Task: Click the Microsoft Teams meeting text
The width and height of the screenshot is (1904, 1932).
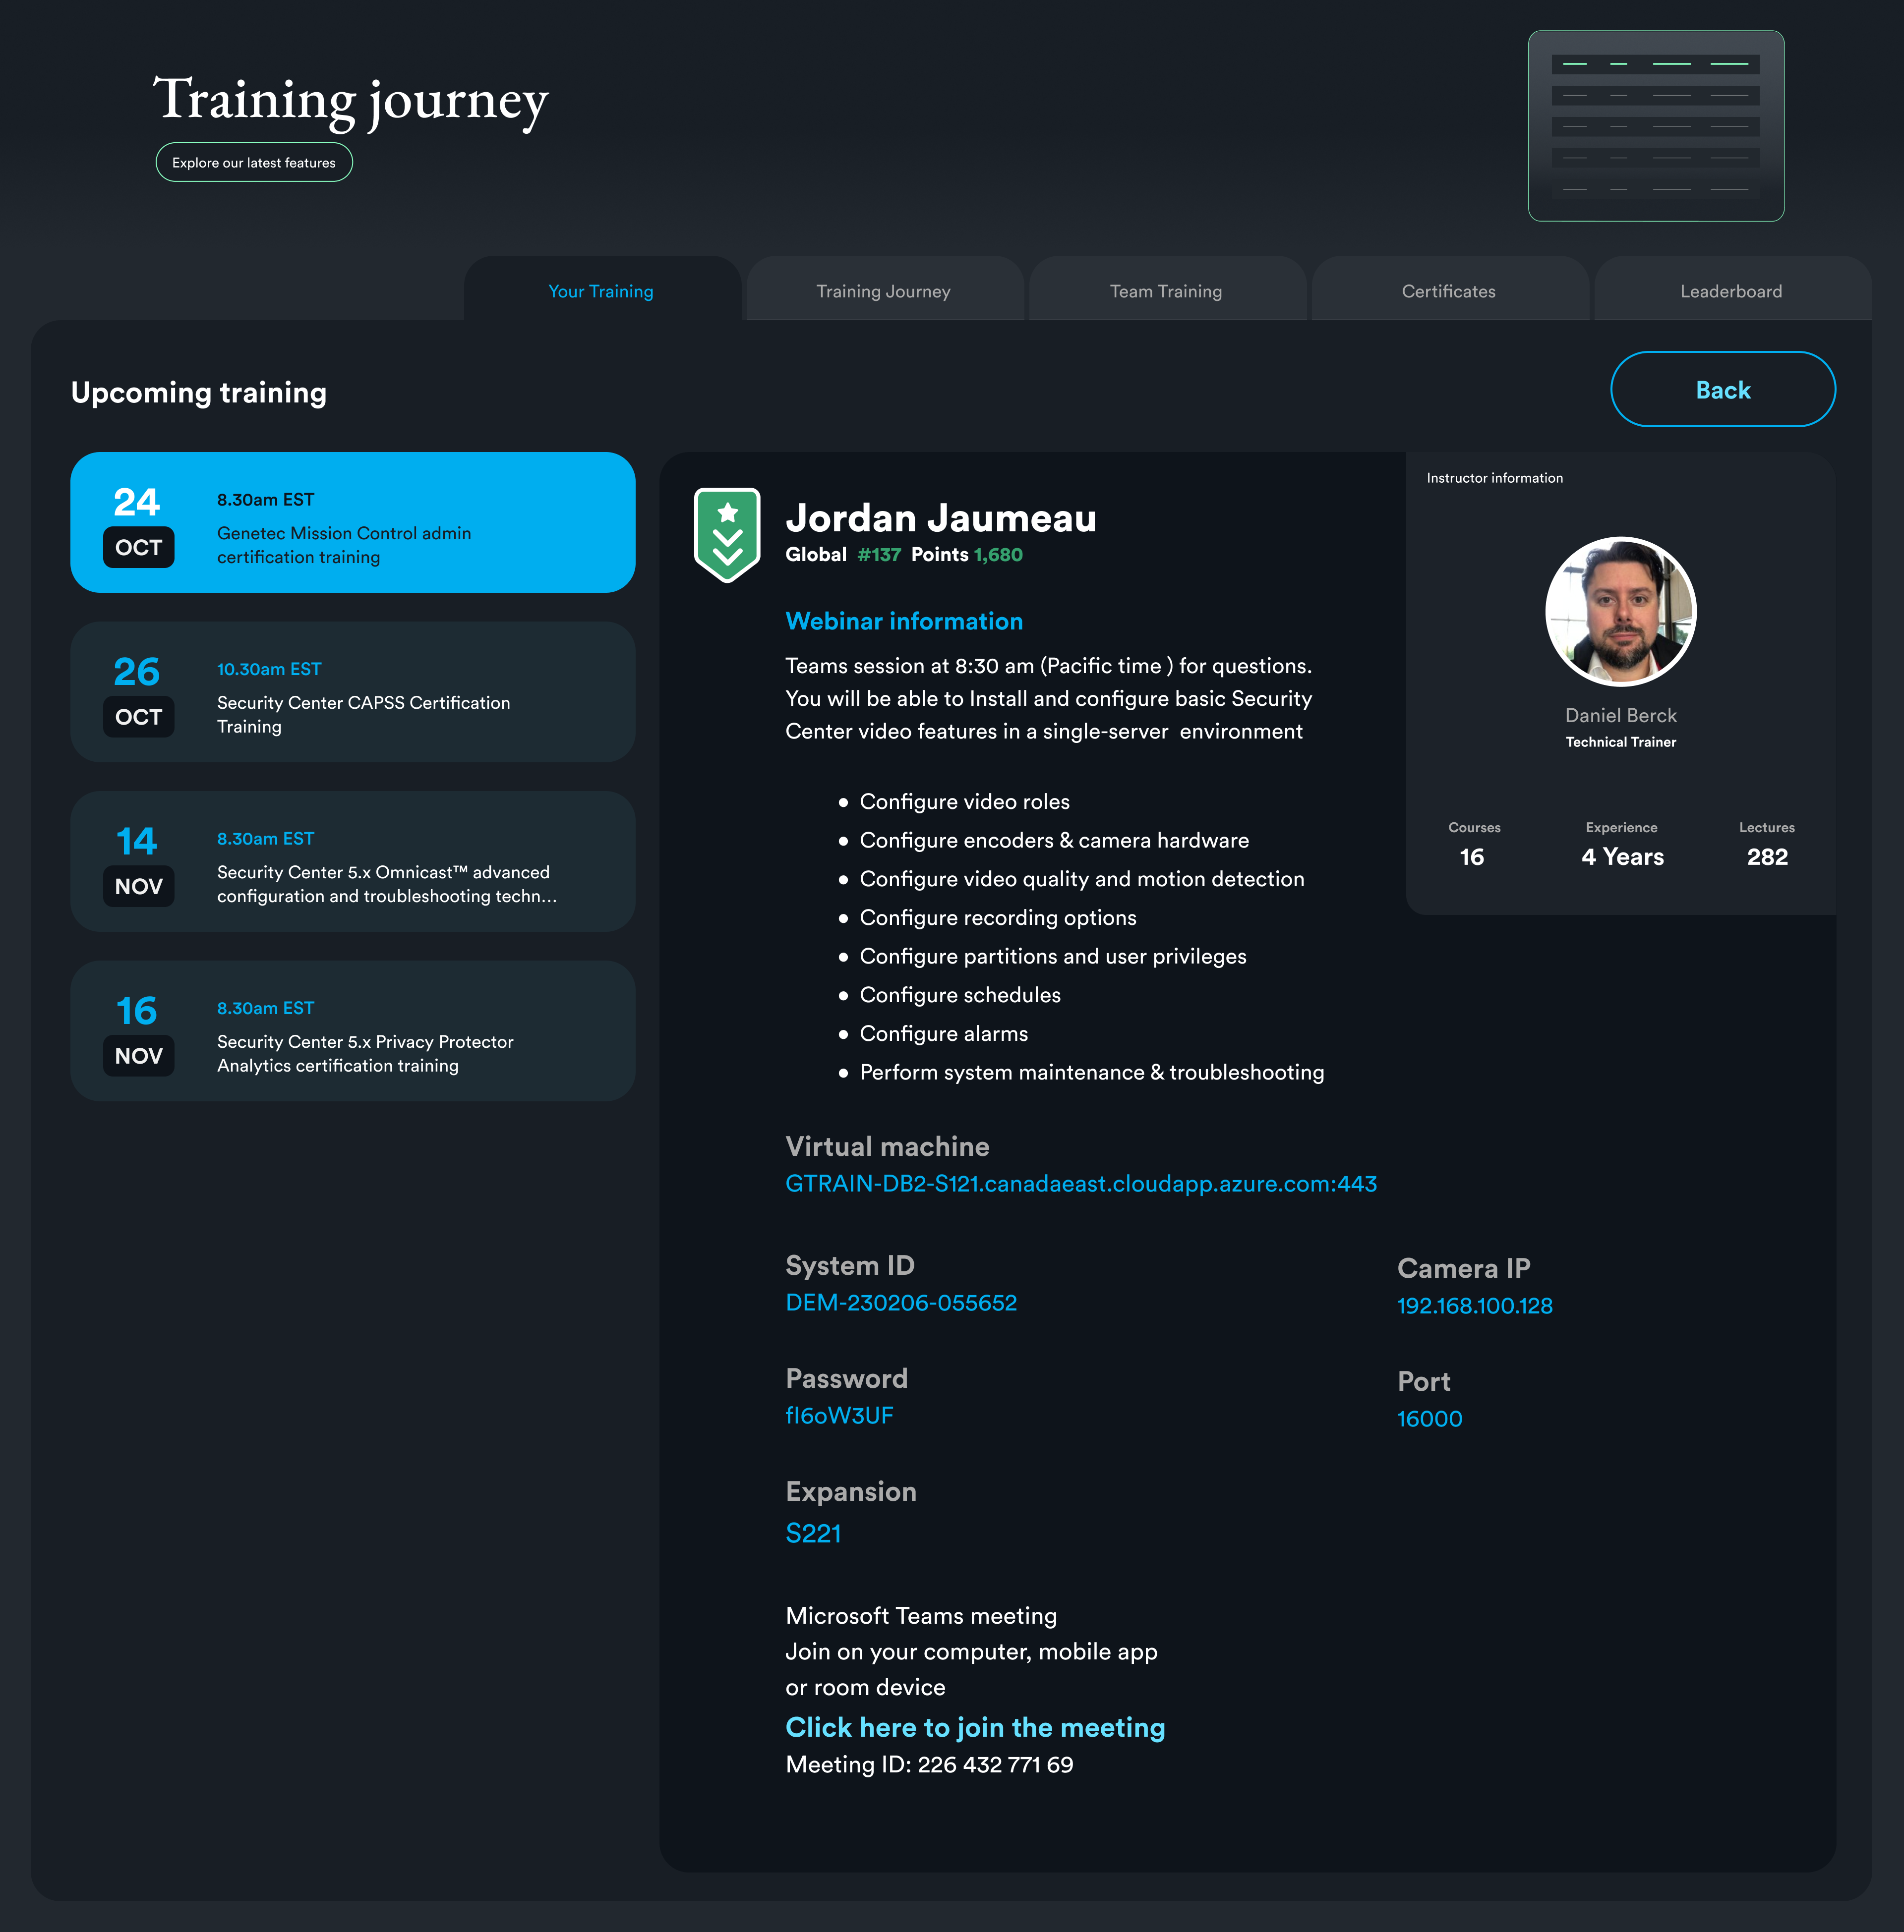Action: pyautogui.click(x=921, y=1616)
